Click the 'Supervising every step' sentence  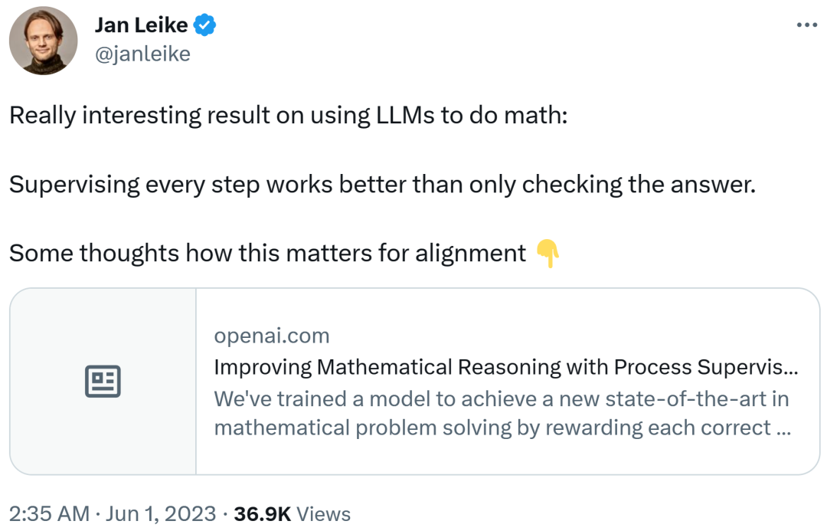[x=382, y=185]
